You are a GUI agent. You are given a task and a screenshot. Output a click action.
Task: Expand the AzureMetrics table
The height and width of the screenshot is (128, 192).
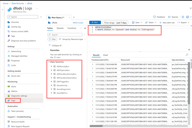[52, 93]
